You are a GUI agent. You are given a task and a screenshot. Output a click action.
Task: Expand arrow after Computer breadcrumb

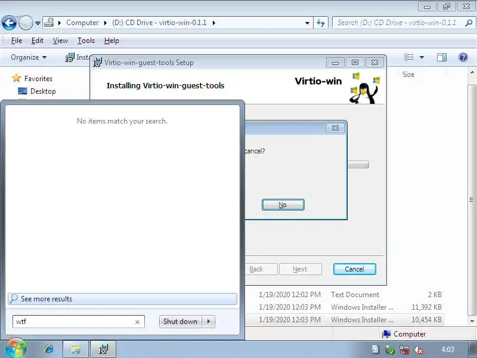(x=106, y=23)
